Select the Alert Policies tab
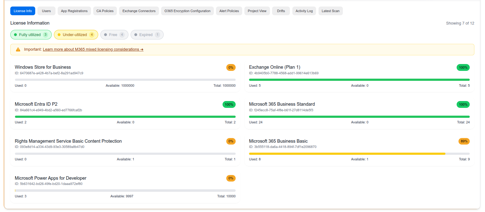This screenshot has height=212, width=485. point(229,11)
